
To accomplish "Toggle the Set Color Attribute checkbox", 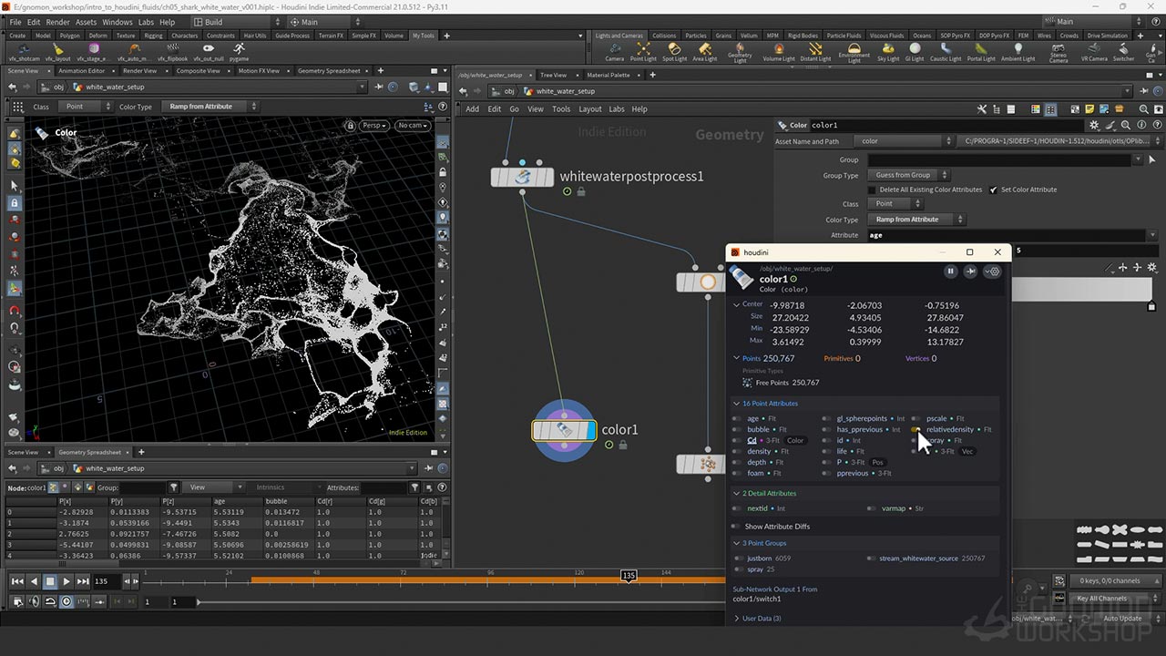I will pyautogui.click(x=994, y=190).
